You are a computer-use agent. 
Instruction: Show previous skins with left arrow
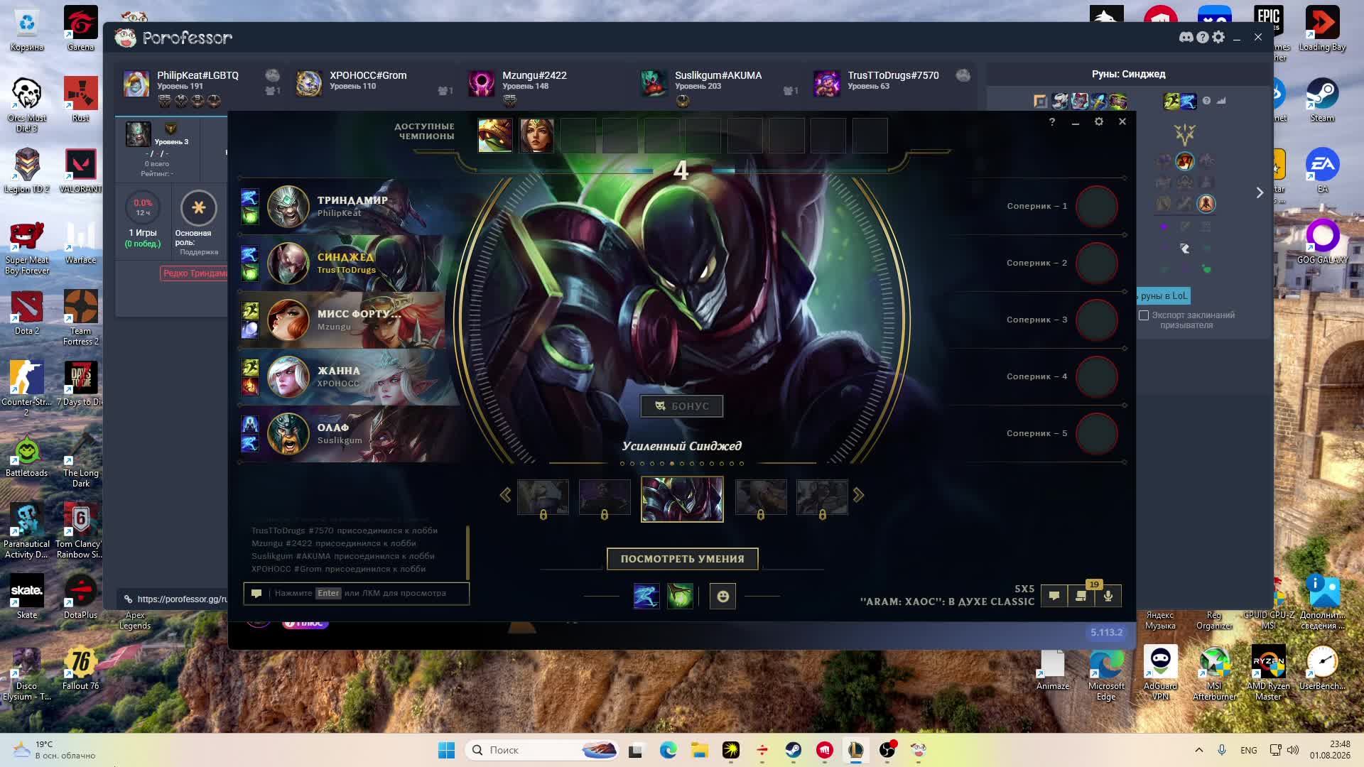point(505,495)
